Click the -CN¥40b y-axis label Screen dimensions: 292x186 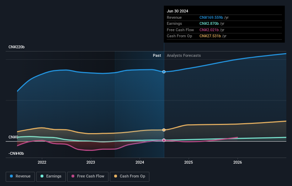pyautogui.click(x=16, y=153)
